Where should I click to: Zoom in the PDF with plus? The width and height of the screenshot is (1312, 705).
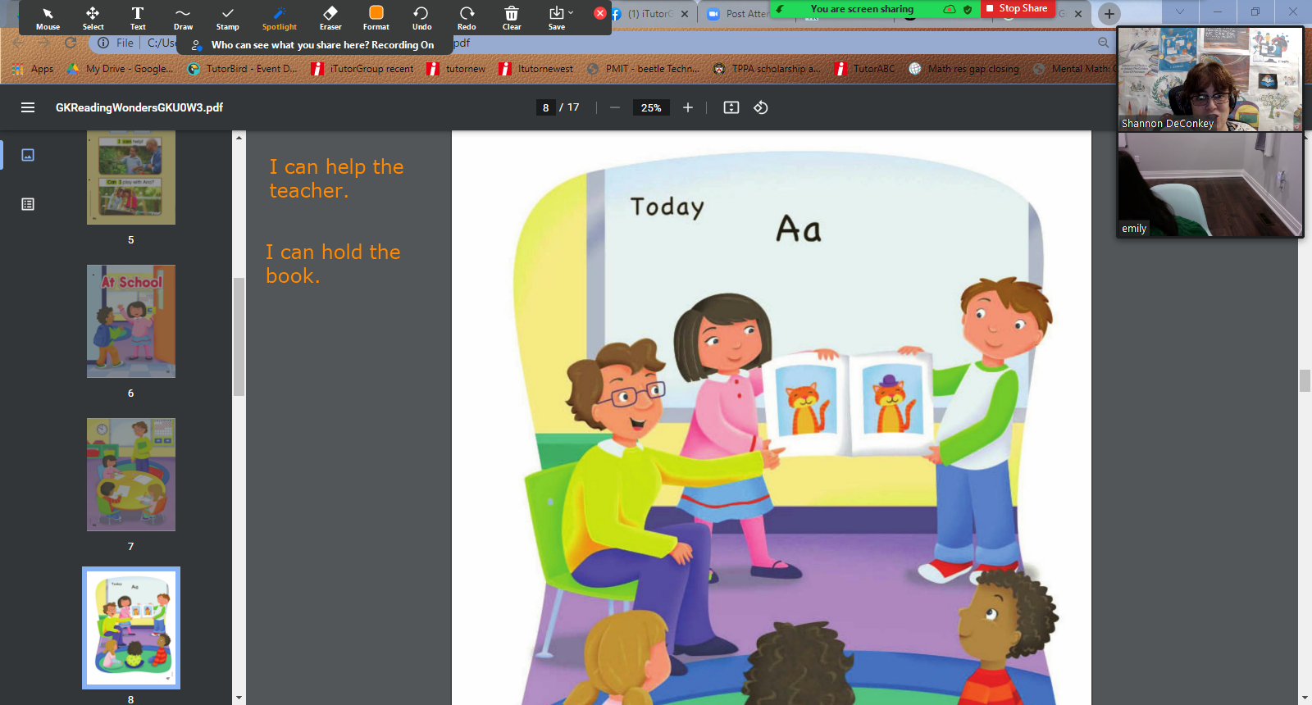click(688, 107)
